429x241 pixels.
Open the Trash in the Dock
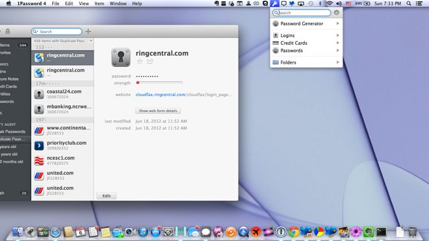click(412, 232)
